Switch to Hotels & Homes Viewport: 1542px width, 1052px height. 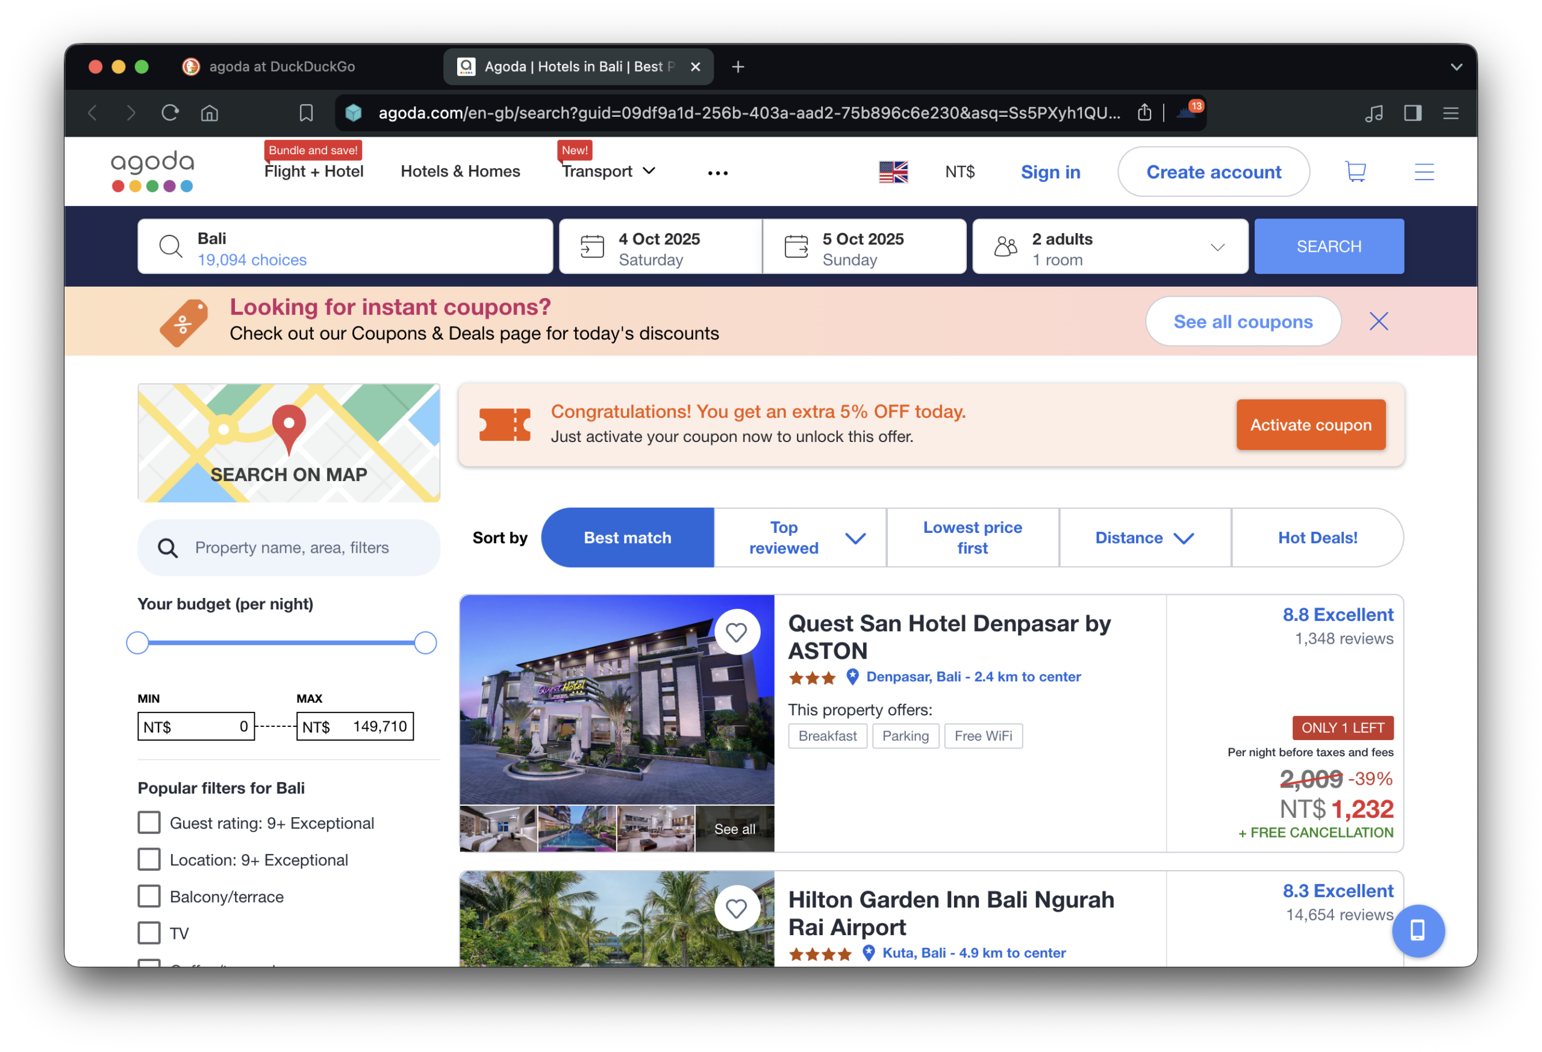[460, 171]
